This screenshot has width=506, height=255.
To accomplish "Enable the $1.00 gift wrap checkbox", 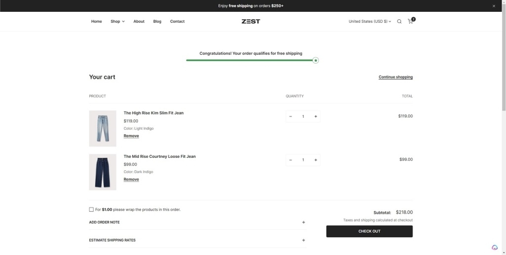I will point(91,210).
